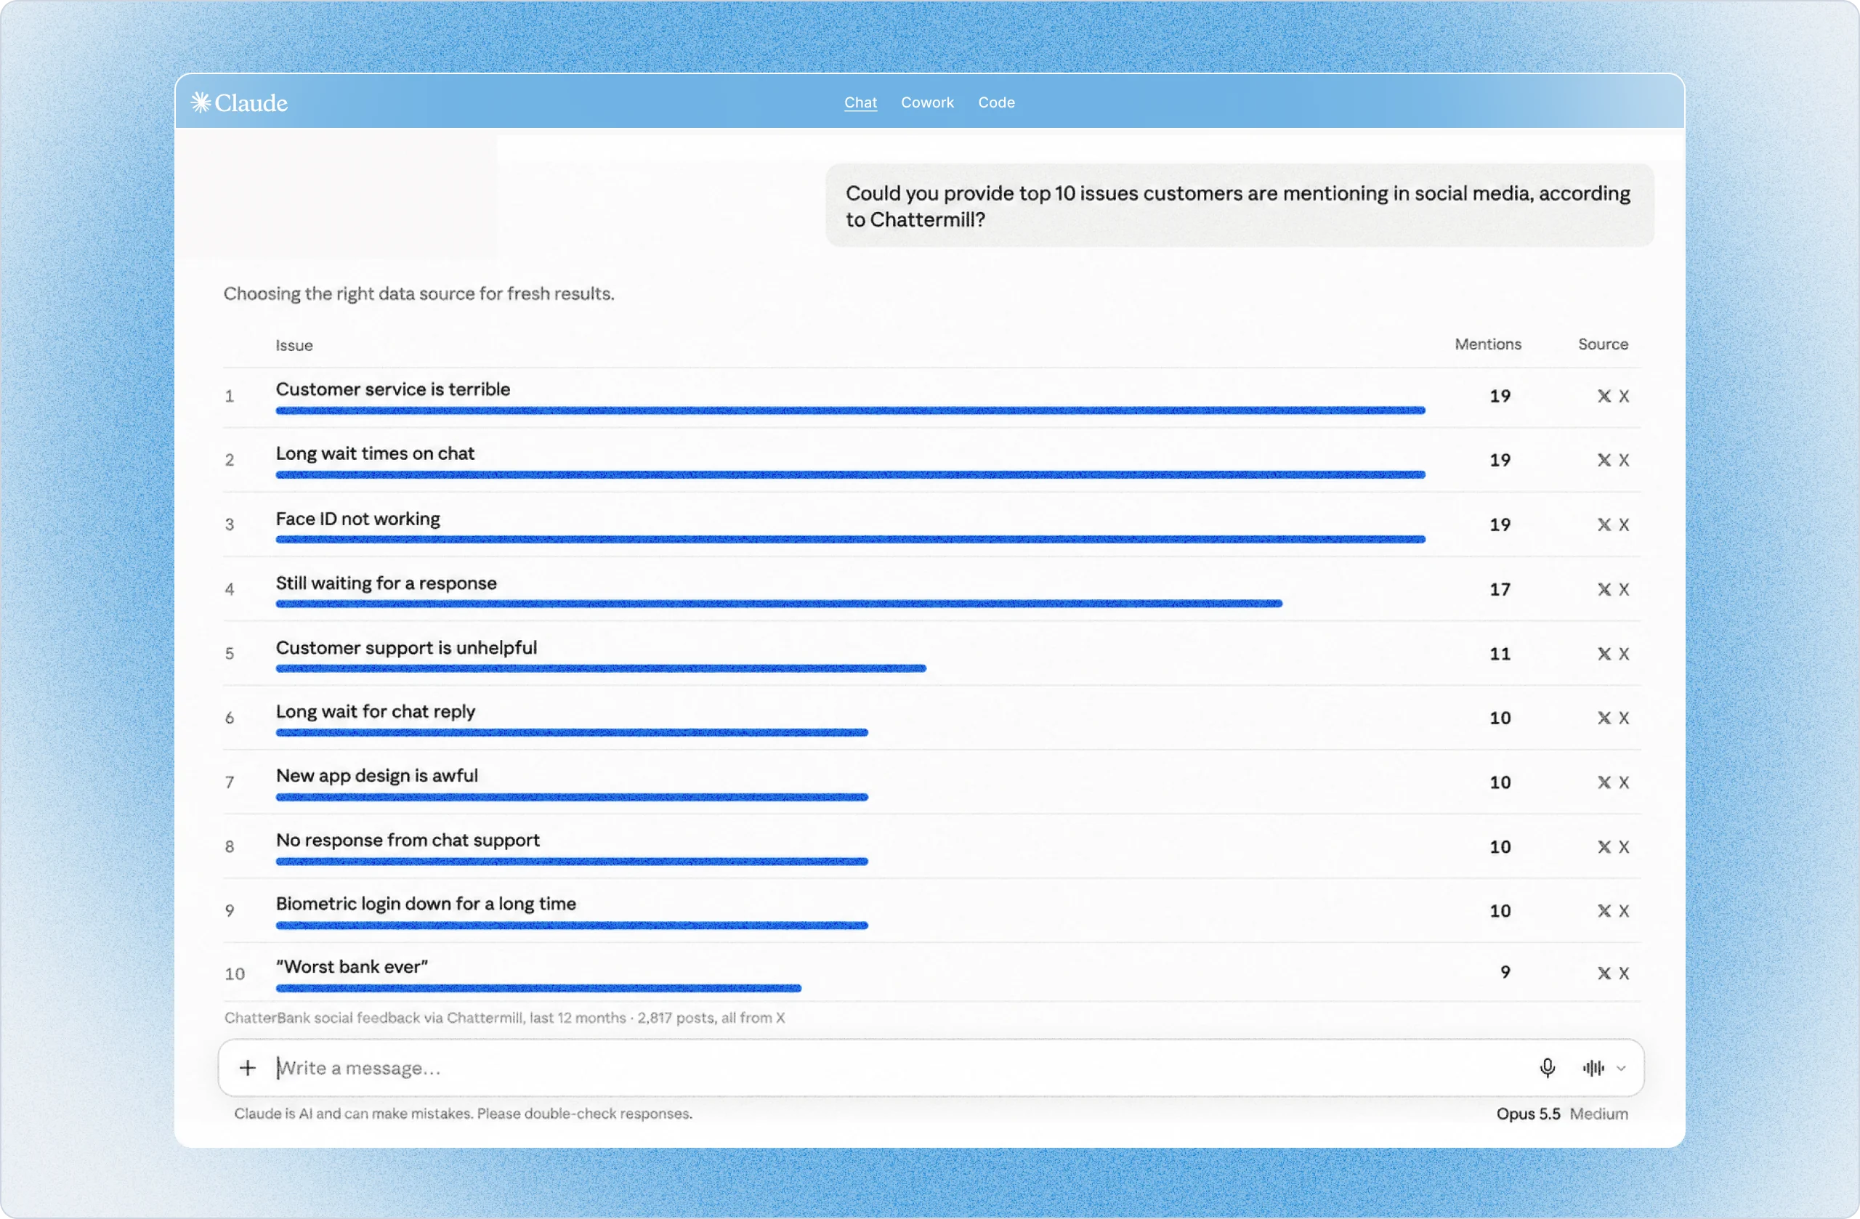Image resolution: width=1860 pixels, height=1219 pixels.
Task: Select New app design is awful issue
Action: 376,775
